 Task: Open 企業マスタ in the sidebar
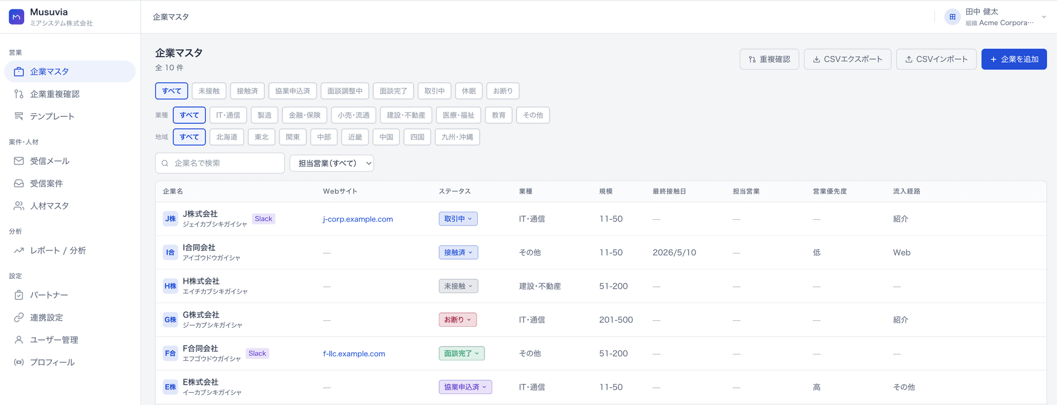[70, 72]
